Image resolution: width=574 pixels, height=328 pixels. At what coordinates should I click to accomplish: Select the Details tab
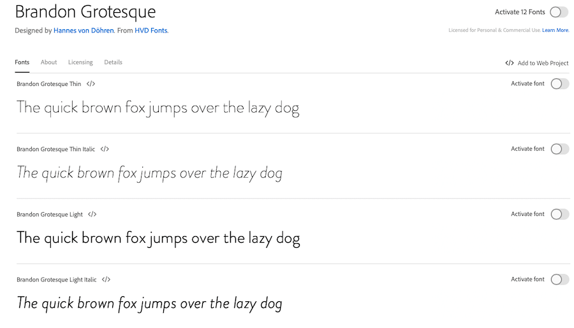click(113, 62)
